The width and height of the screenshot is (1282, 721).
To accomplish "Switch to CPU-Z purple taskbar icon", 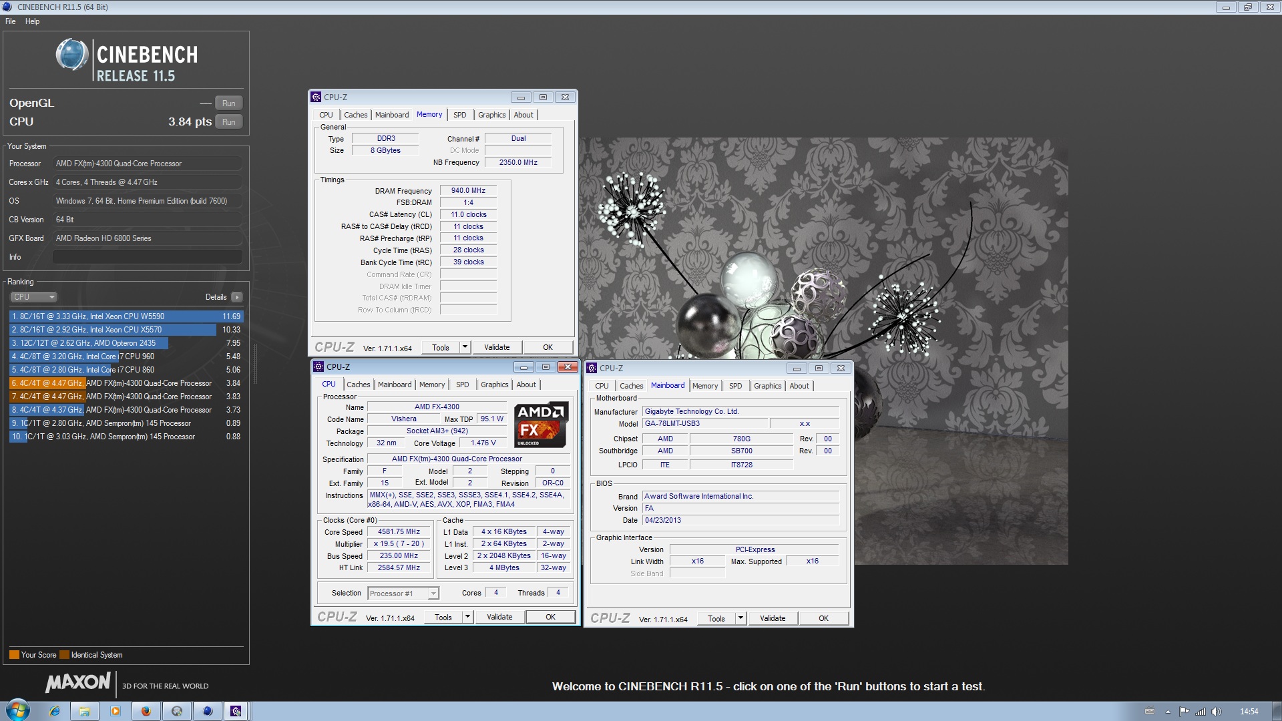I will [x=236, y=711].
